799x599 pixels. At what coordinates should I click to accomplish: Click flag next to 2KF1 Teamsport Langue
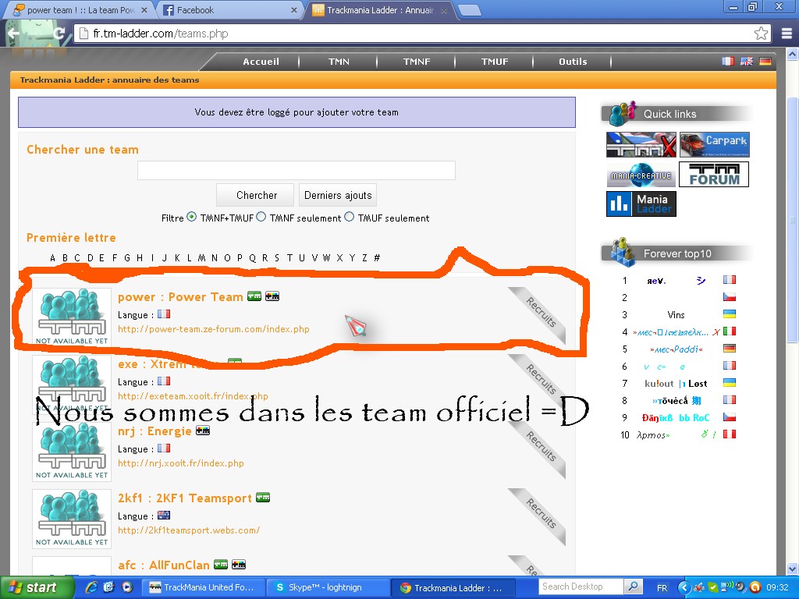[164, 516]
